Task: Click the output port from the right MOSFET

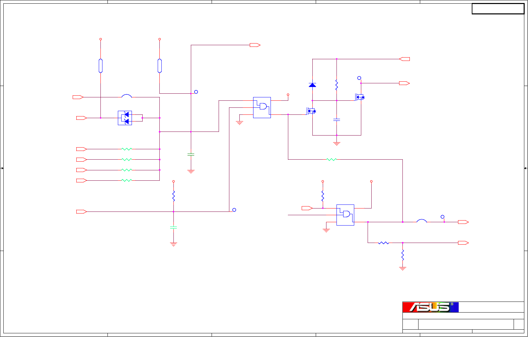Action: 404,83
